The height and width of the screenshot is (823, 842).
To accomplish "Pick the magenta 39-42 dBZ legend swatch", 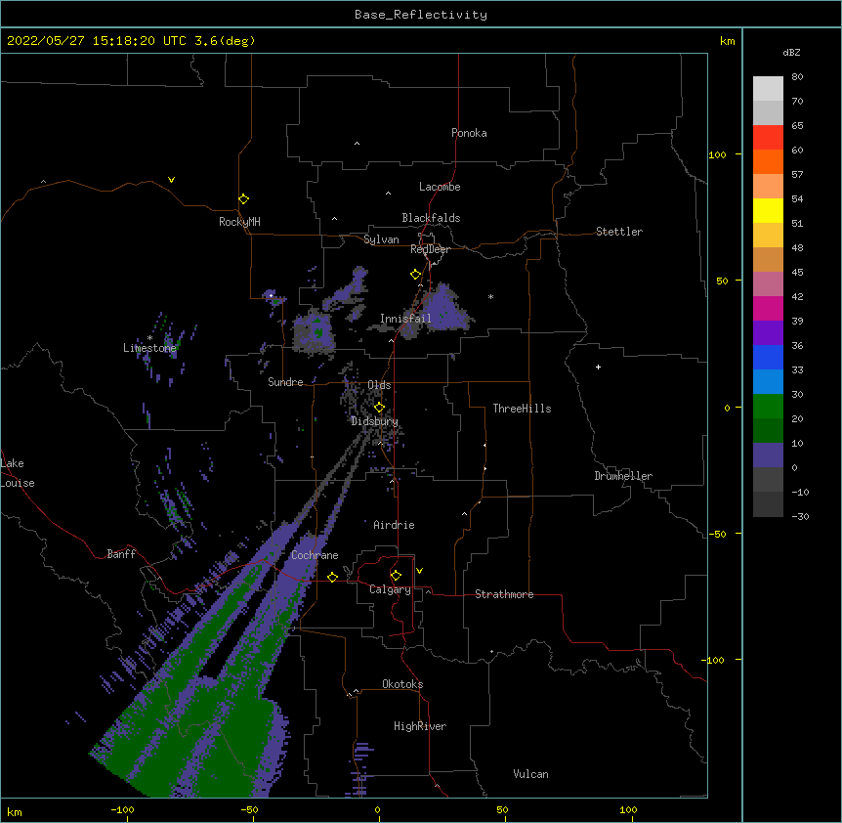I will 768,308.
